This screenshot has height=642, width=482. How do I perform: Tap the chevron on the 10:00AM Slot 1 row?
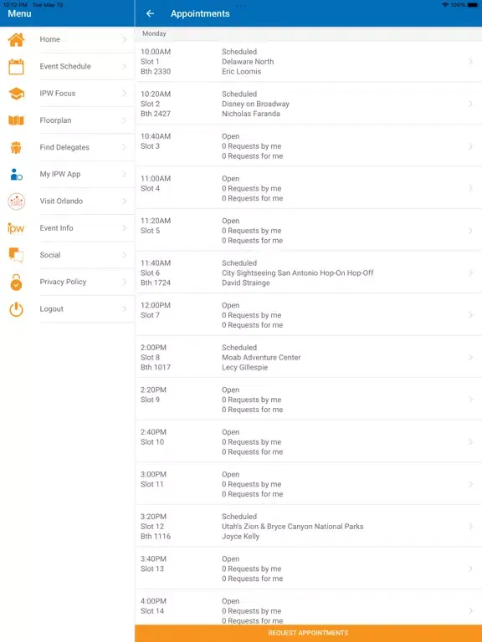(x=470, y=62)
